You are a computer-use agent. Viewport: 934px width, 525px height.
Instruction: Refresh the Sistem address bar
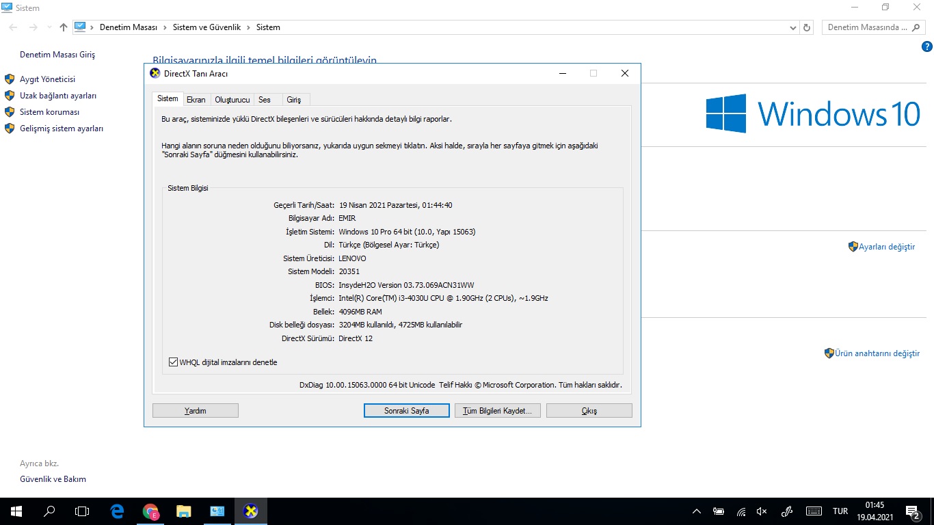(x=807, y=27)
